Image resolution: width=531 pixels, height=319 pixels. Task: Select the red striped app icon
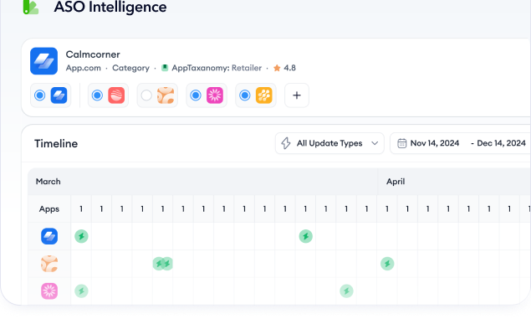click(x=116, y=95)
